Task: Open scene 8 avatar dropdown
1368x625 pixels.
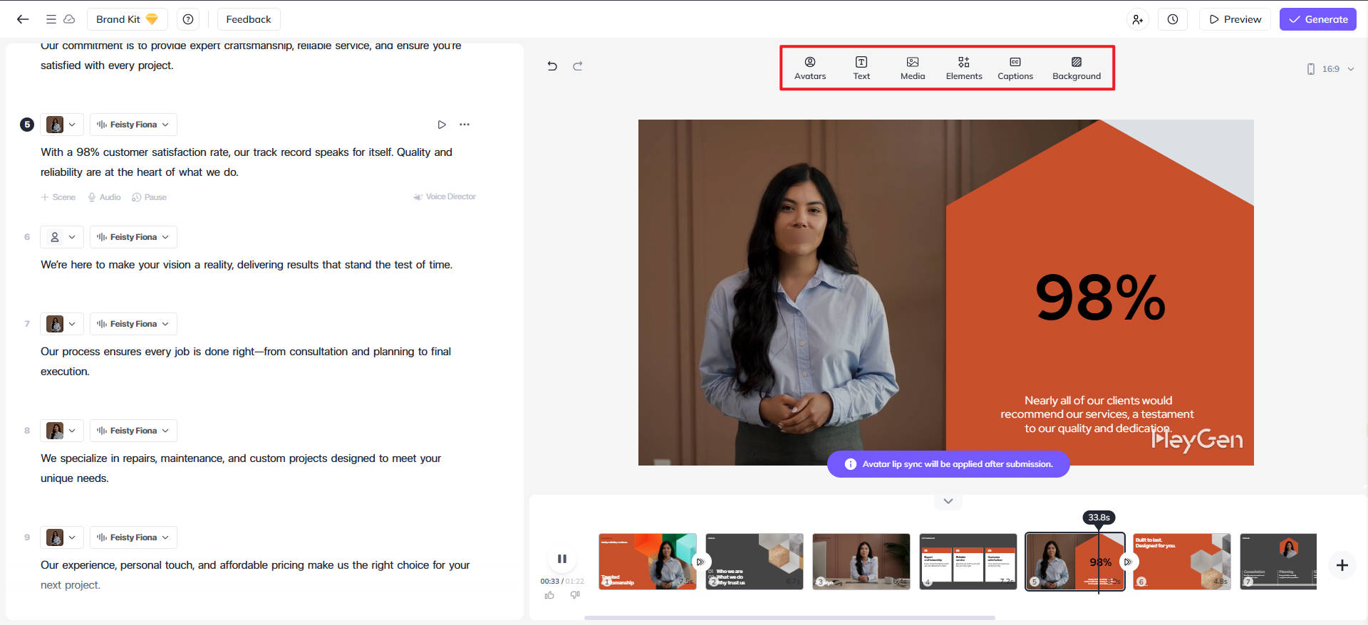Action: pyautogui.click(x=62, y=431)
